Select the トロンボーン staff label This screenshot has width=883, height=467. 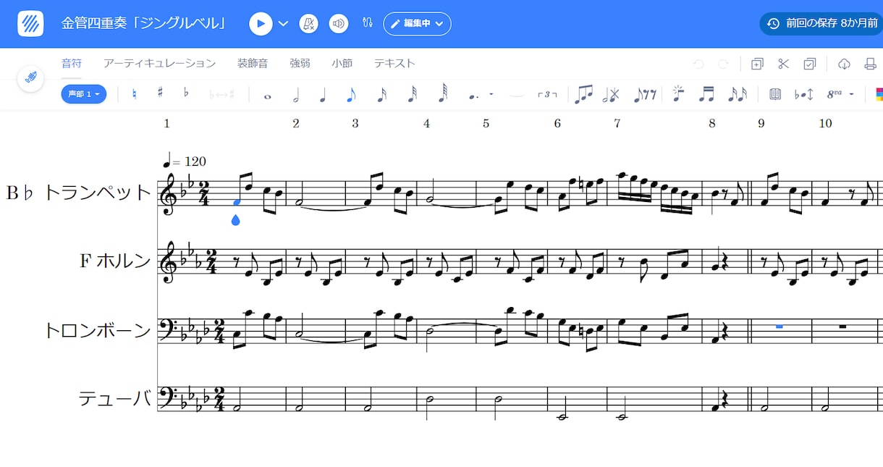(x=98, y=330)
